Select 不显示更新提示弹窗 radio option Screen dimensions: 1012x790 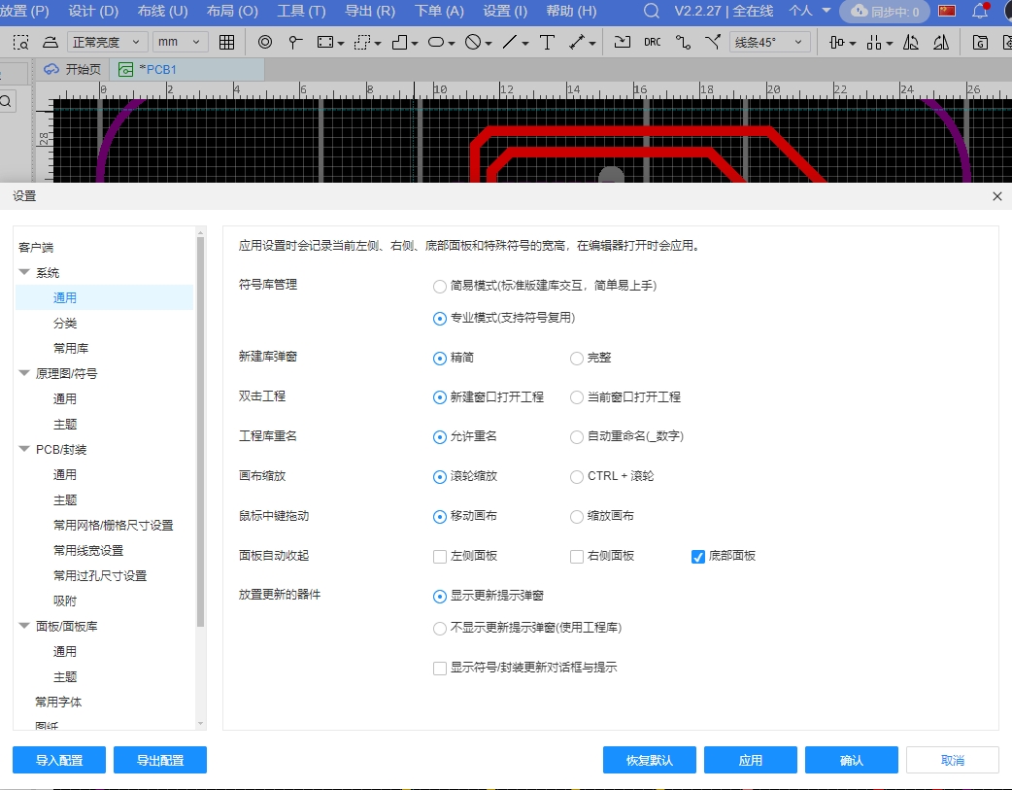(x=440, y=629)
